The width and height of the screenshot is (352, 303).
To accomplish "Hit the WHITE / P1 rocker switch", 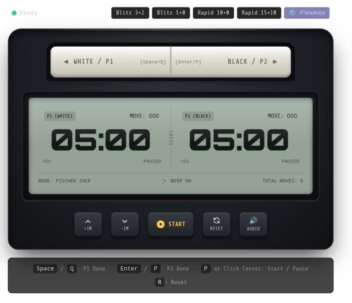I will tap(110, 62).
